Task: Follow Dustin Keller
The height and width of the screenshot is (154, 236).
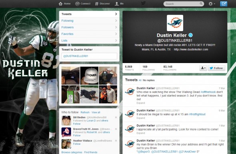Action: [x=216, y=68]
